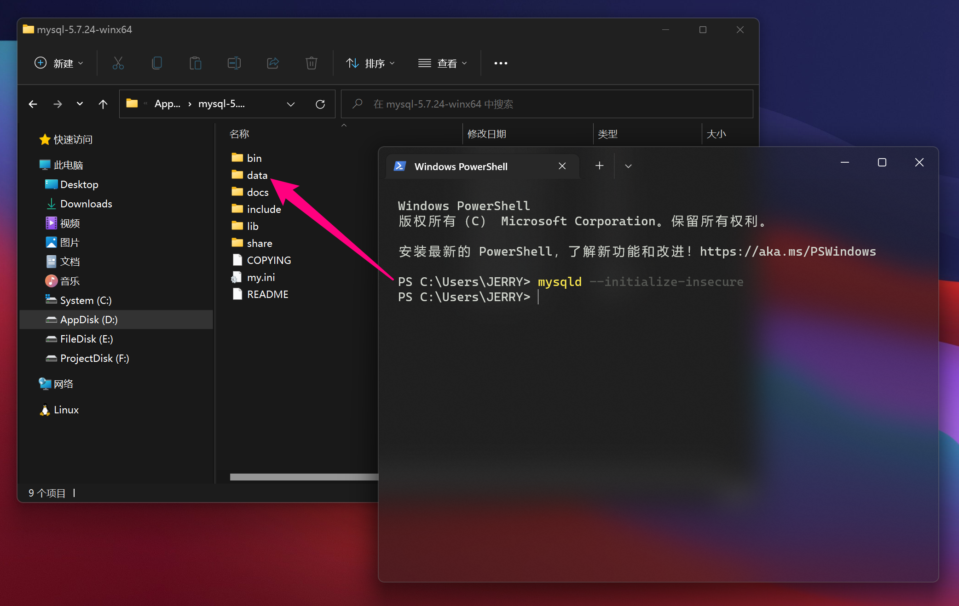The width and height of the screenshot is (959, 606).
Task: Click the Share icon in toolbar
Action: [x=273, y=63]
